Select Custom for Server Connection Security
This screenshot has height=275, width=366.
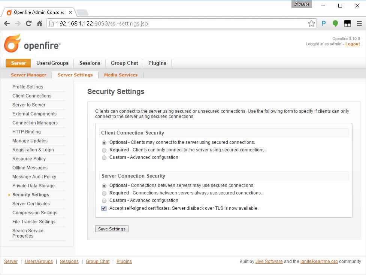pos(104,200)
